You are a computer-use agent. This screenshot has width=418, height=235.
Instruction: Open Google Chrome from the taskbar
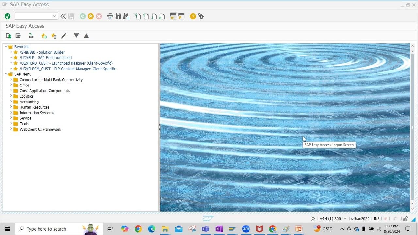point(138,229)
